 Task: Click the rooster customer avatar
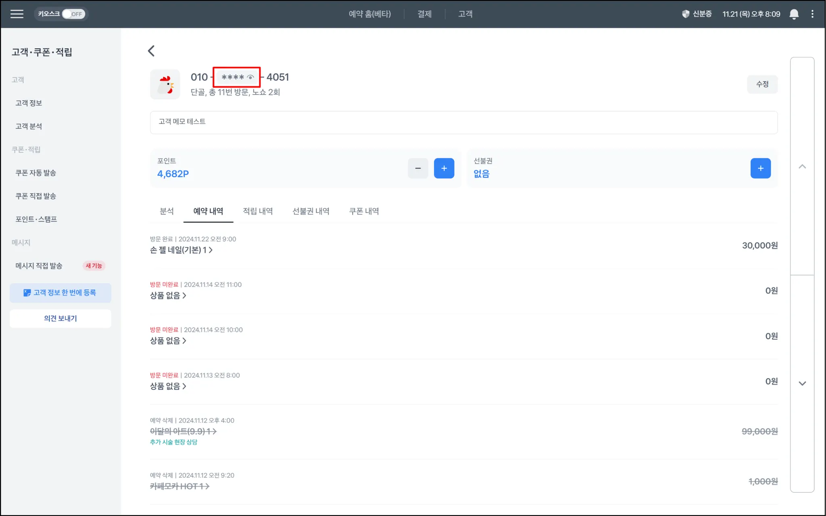coord(165,84)
